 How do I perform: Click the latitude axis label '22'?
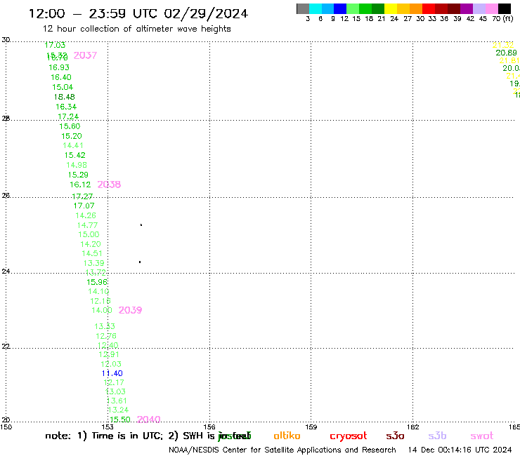(x=6, y=347)
